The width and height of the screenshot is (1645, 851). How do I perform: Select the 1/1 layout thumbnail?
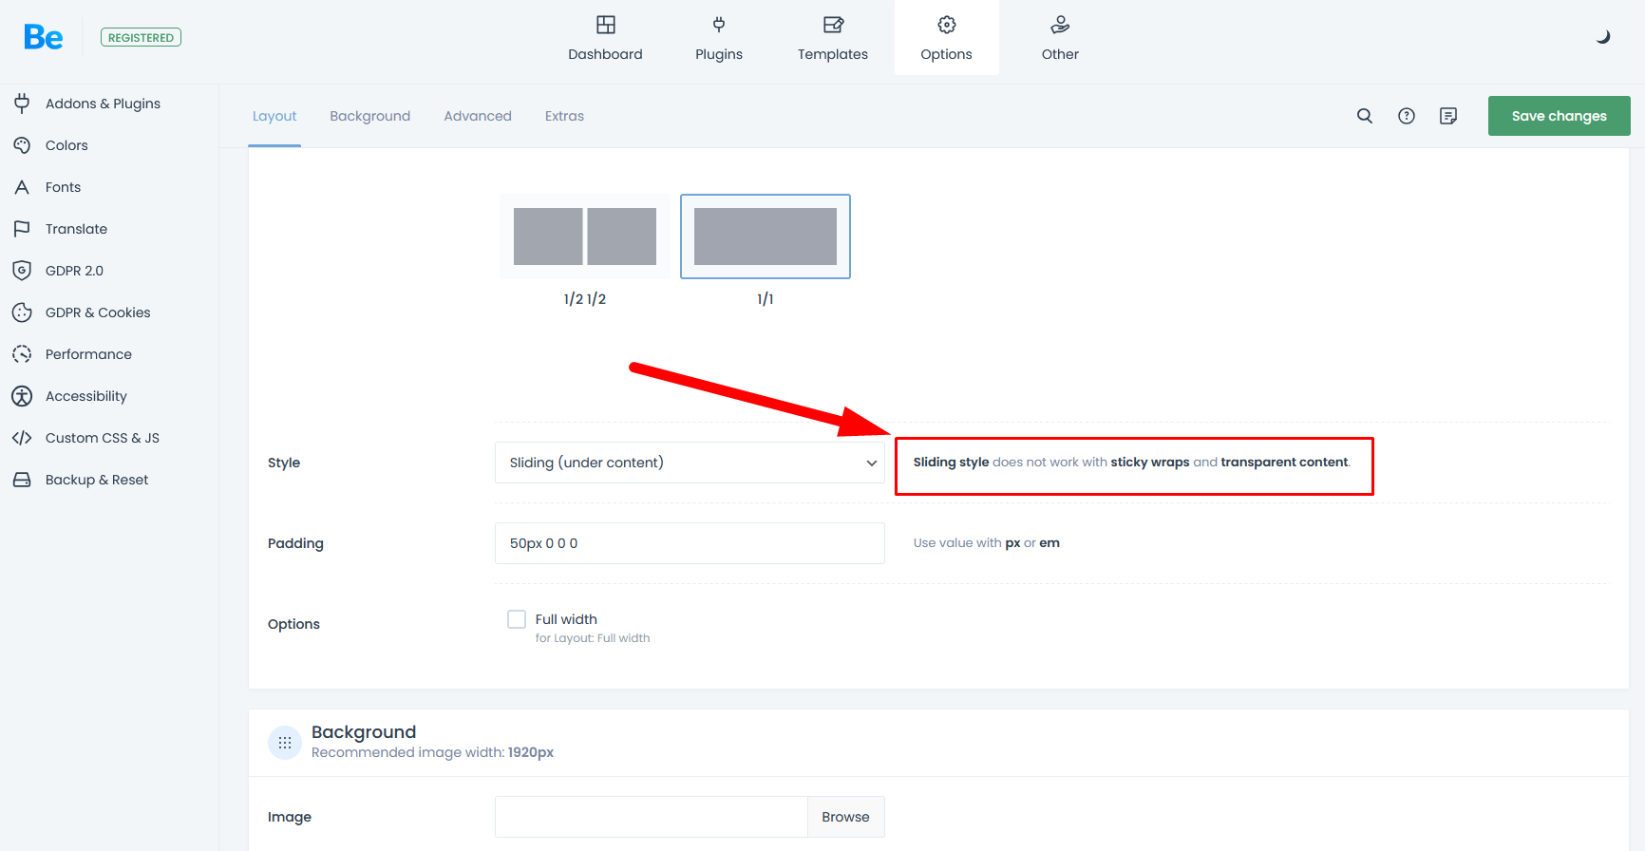click(765, 236)
